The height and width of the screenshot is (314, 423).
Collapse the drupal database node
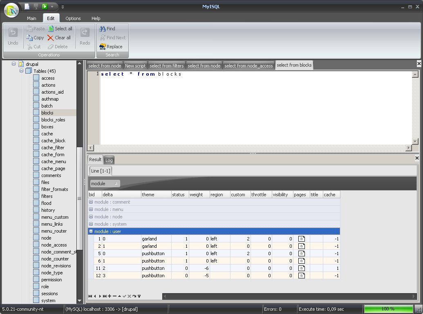pyautogui.click(x=14, y=64)
